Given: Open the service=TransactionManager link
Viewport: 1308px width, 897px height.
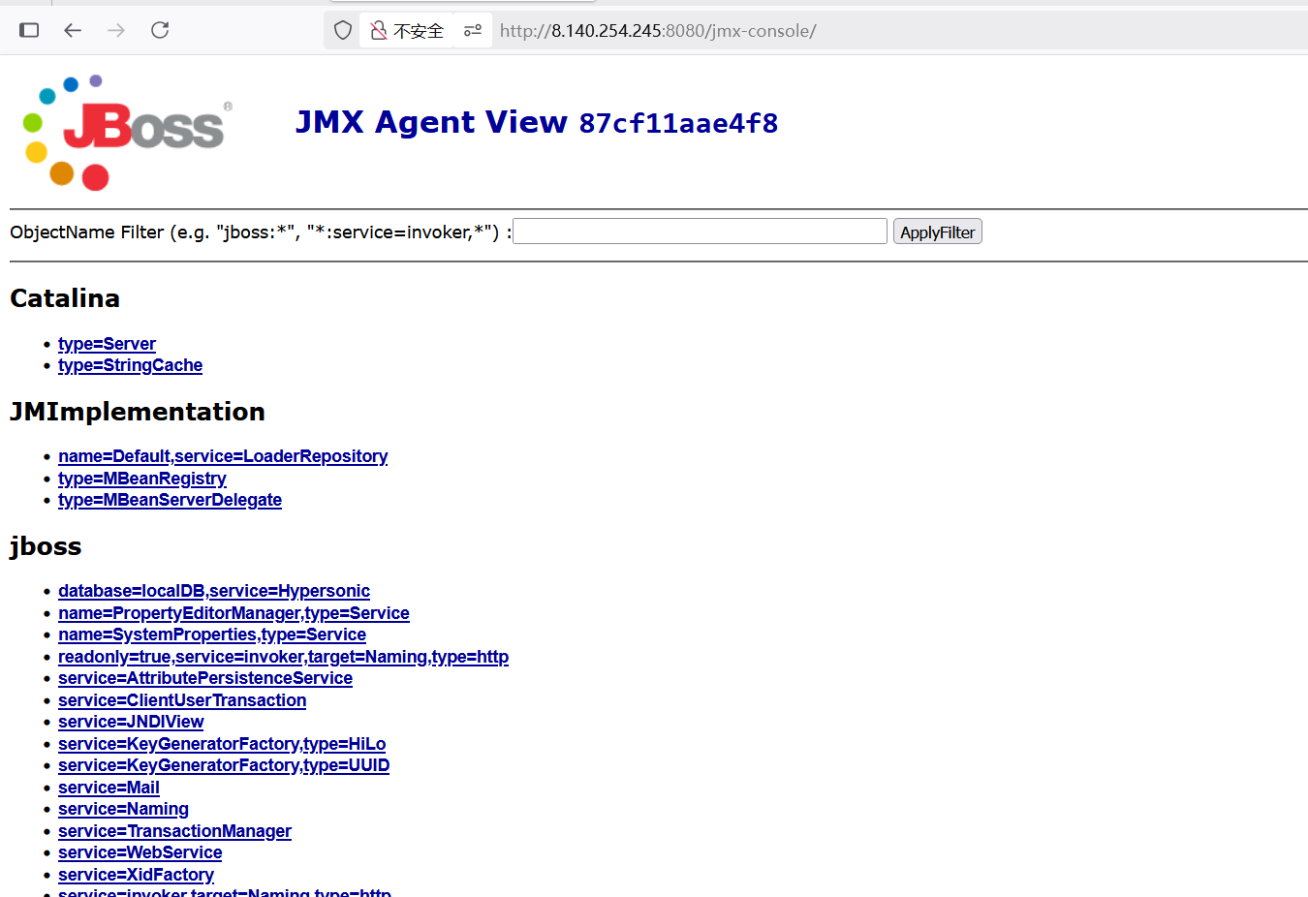Looking at the screenshot, I should [174, 831].
